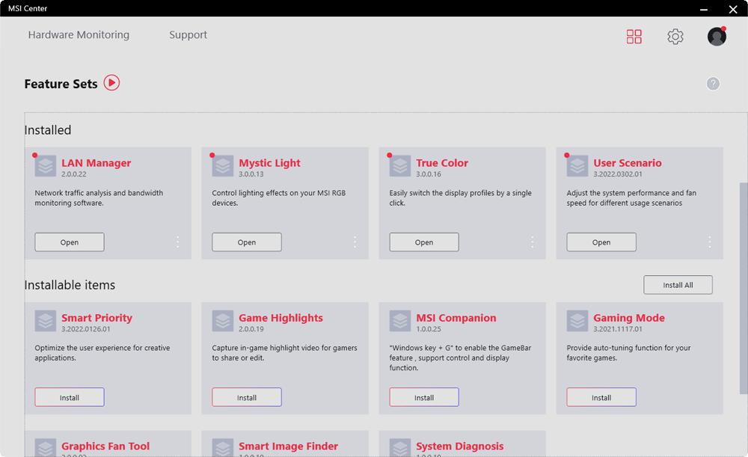Click the True Color layers icon

tap(399, 166)
